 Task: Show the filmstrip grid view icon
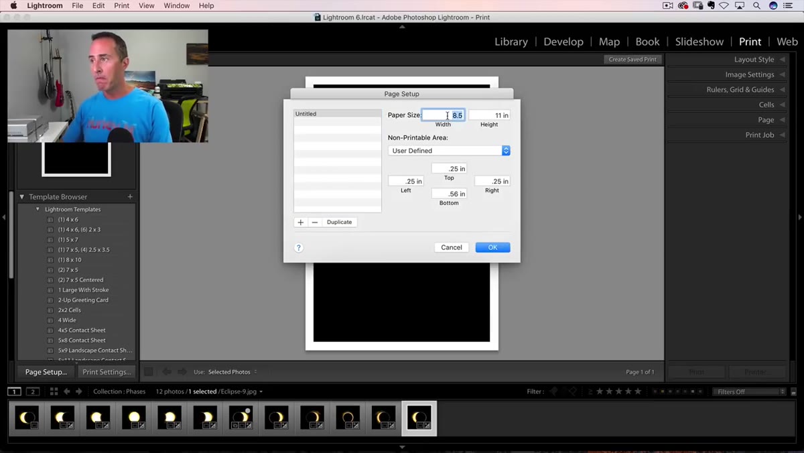click(54, 391)
